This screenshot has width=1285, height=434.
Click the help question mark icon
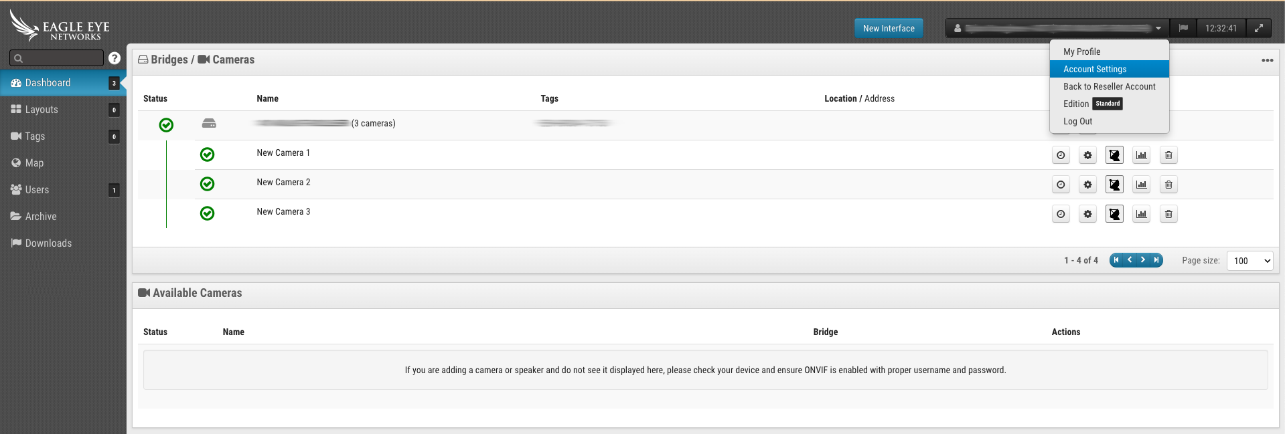point(115,58)
